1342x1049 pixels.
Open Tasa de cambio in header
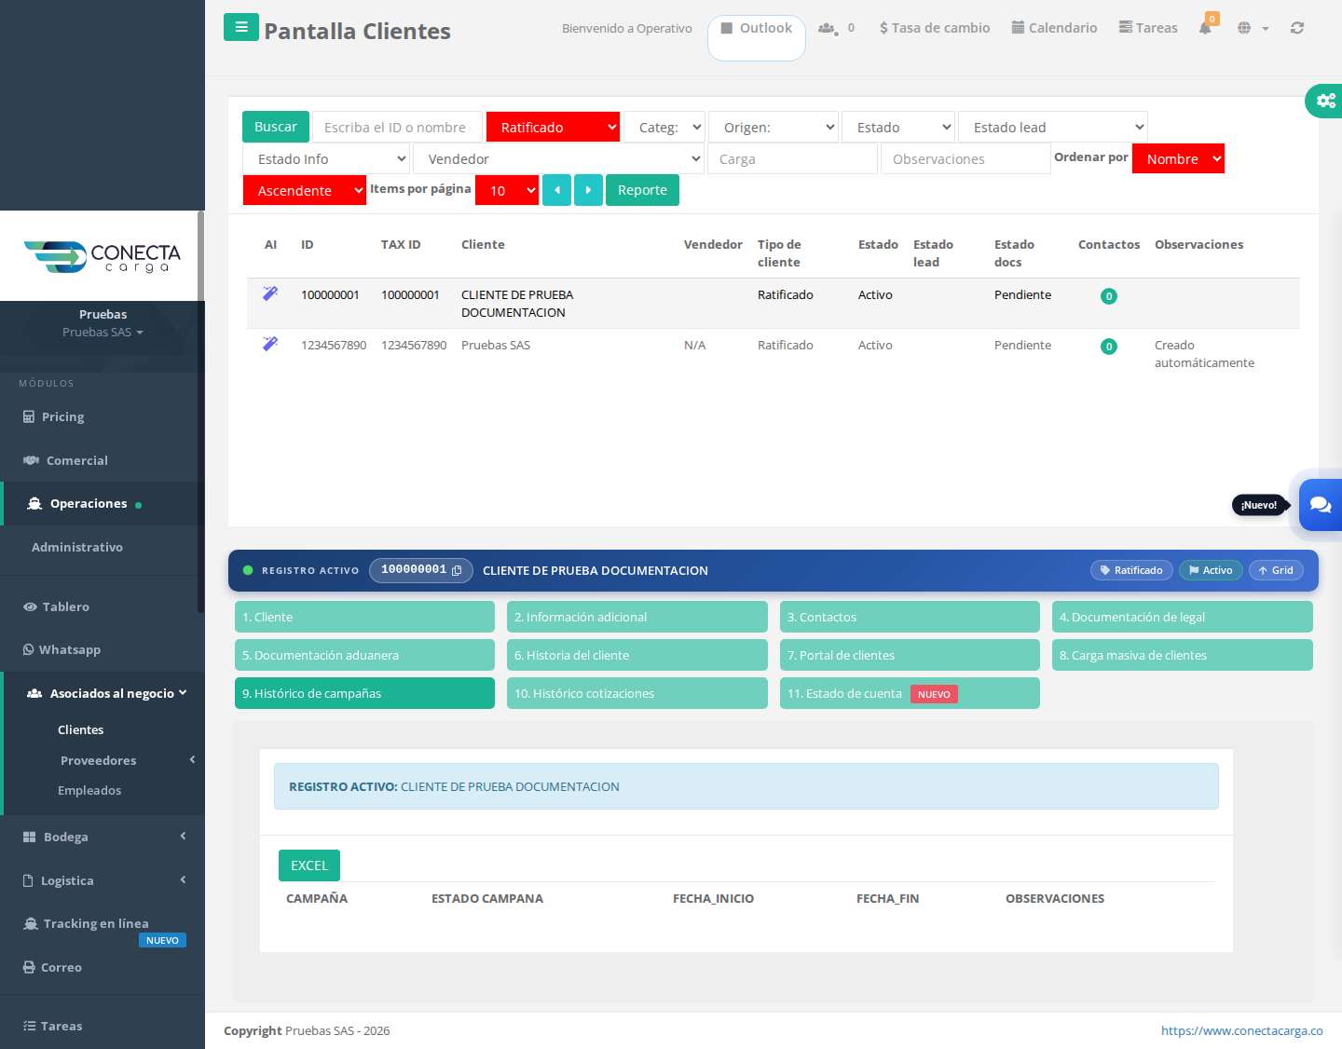935,28
